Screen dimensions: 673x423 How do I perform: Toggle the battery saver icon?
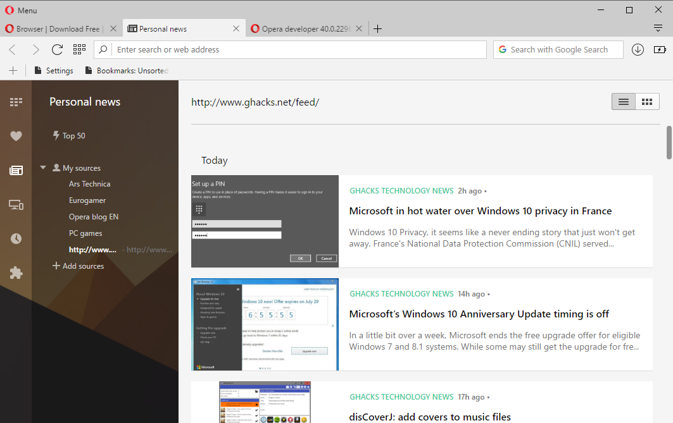click(x=660, y=50)
